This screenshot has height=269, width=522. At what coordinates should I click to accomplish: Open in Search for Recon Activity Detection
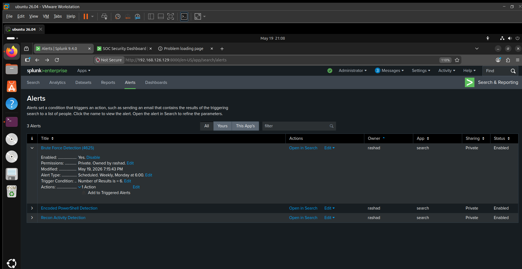(303, 218)
